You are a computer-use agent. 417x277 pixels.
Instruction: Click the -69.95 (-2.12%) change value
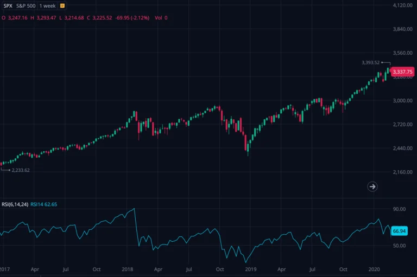click(x=134, y=18)
